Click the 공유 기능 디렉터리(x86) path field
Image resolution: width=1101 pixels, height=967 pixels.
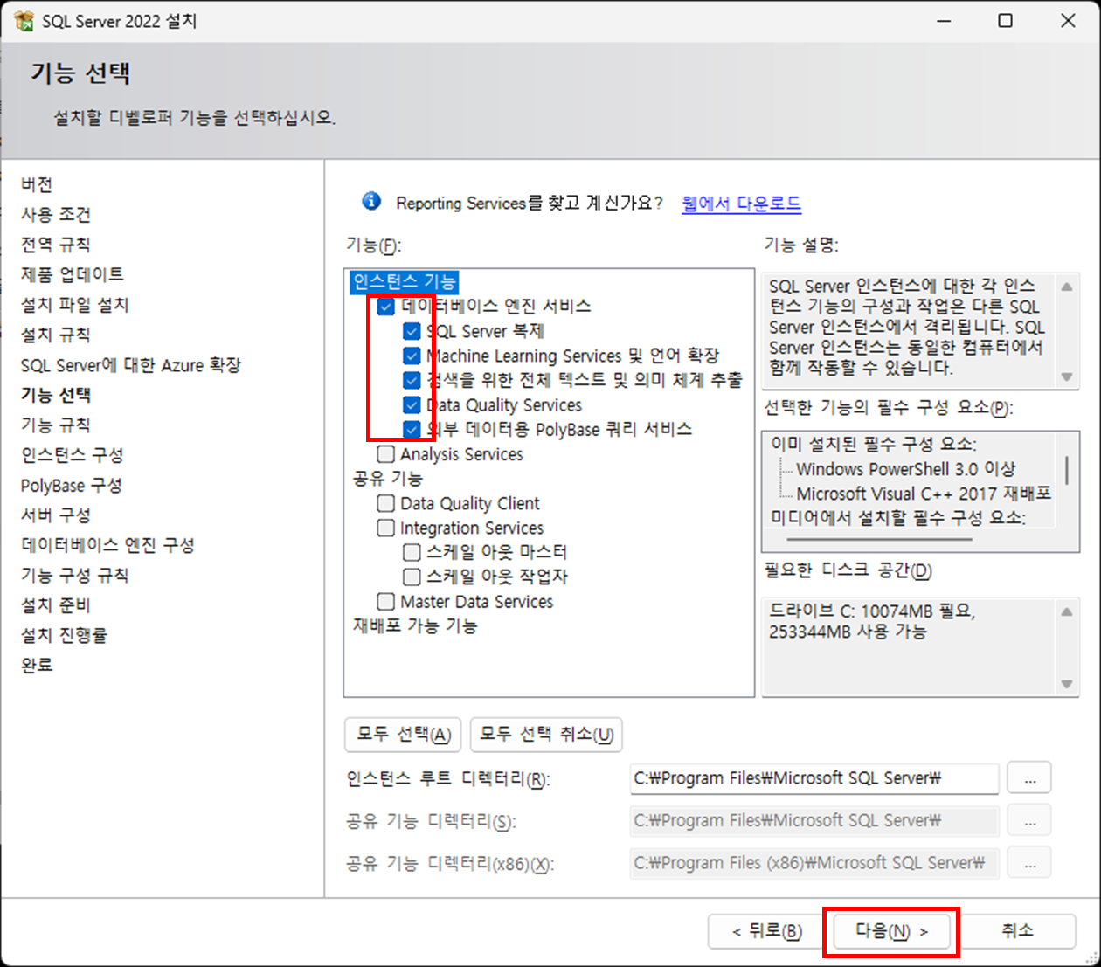point(814,862)
